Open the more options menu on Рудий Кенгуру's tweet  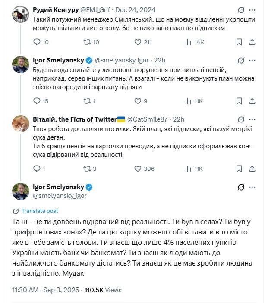click(x=252, y=9)
